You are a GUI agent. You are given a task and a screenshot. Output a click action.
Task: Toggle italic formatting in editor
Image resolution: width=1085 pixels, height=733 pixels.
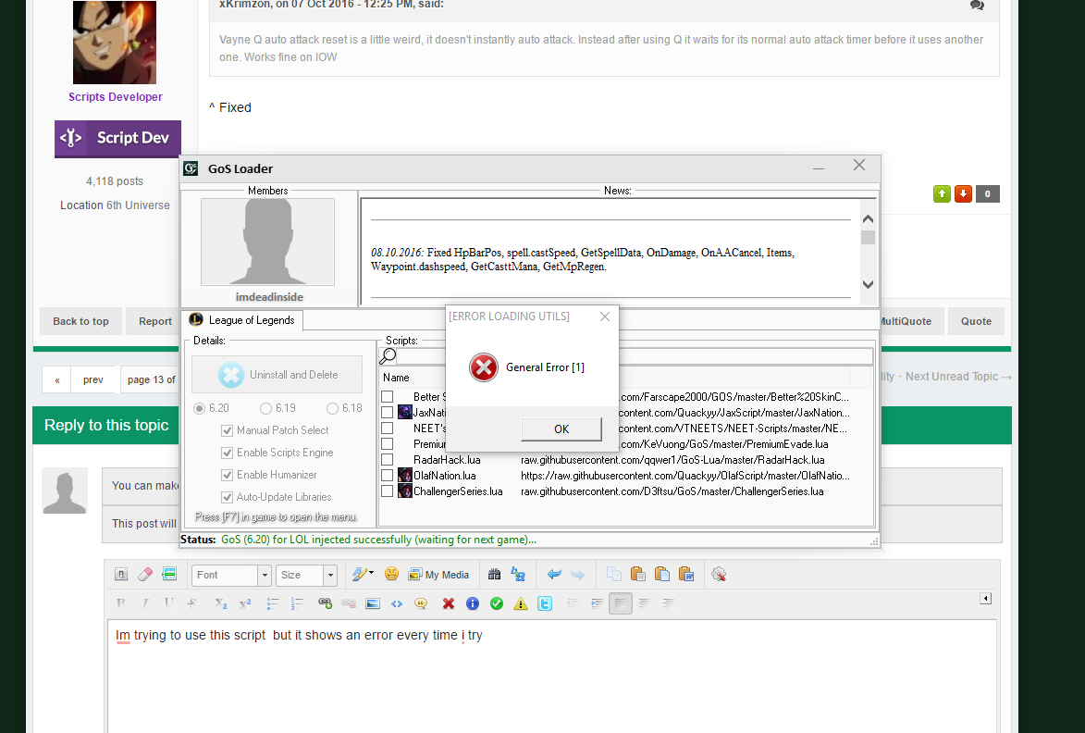(x=145, y=603)
